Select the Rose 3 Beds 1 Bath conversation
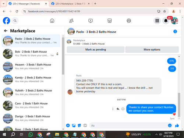The image size is (184, 138). click(x=31, y=128)
